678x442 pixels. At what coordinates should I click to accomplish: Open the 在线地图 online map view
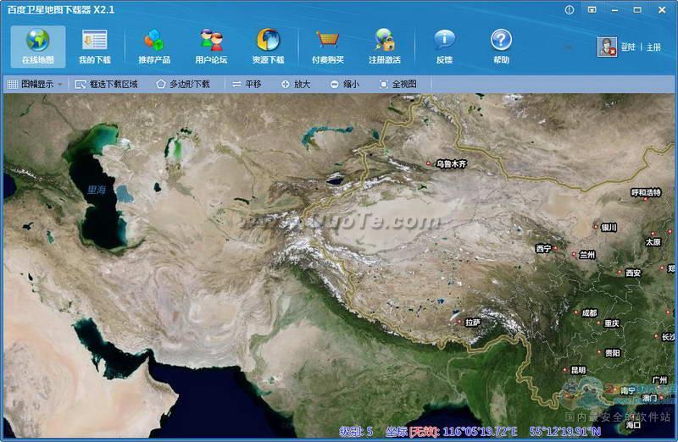[38, 47]
